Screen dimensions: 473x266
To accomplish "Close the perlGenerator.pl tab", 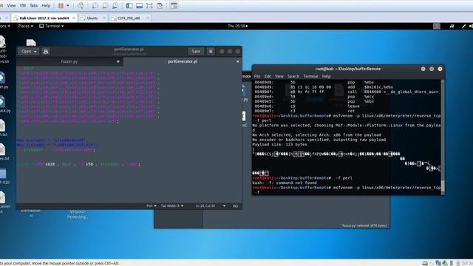I will click(x=238, y=61).
